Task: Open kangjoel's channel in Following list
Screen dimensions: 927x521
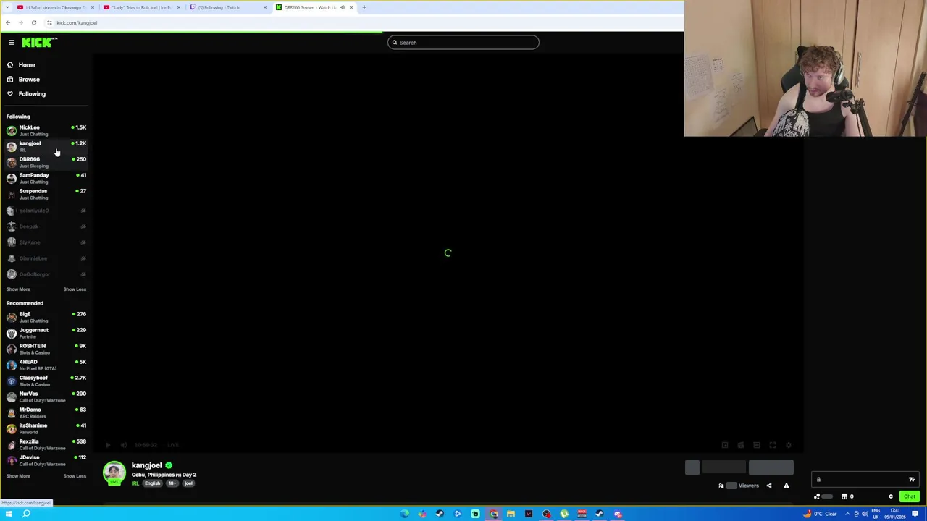Action: (x=46, y=146)
